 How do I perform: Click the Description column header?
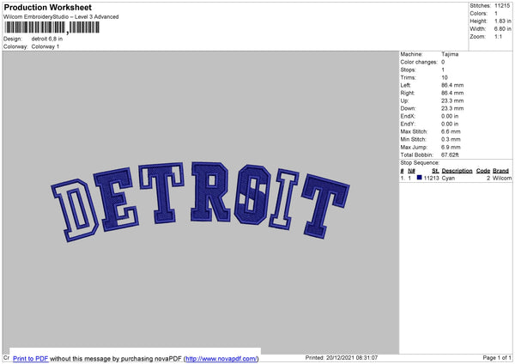(457, 171)
